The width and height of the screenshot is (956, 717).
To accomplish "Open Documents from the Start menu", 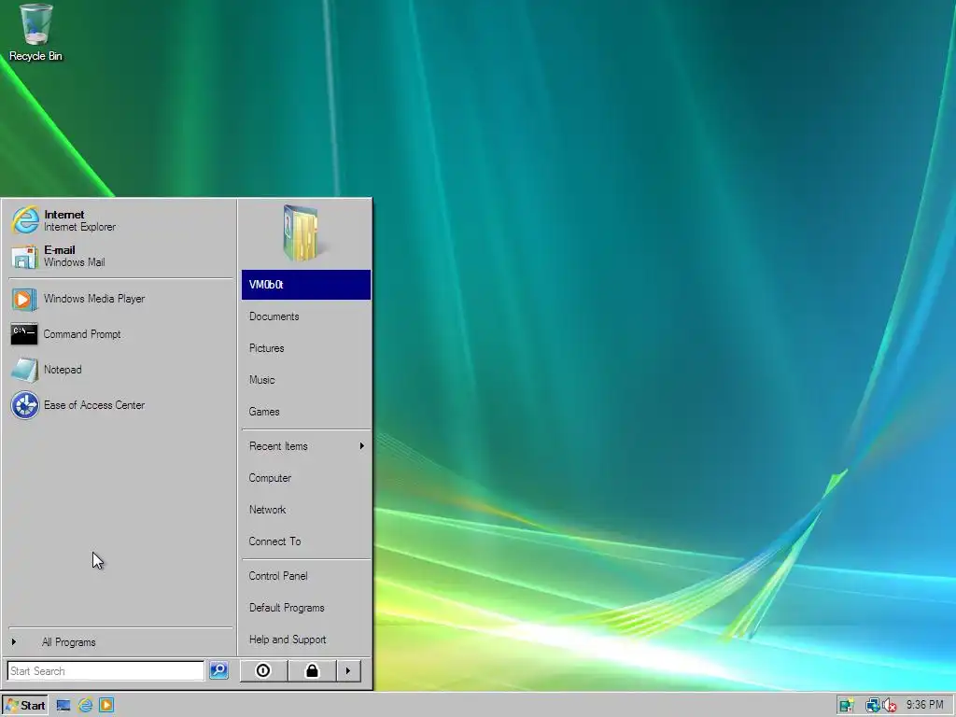I will 306,316.
